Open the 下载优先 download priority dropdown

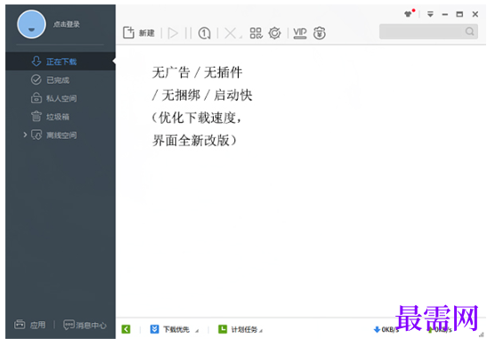point(174,329)
